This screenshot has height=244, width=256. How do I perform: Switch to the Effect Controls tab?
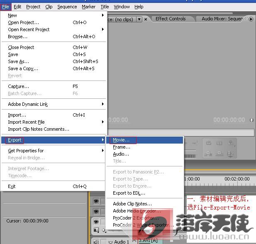click(171, 19)
